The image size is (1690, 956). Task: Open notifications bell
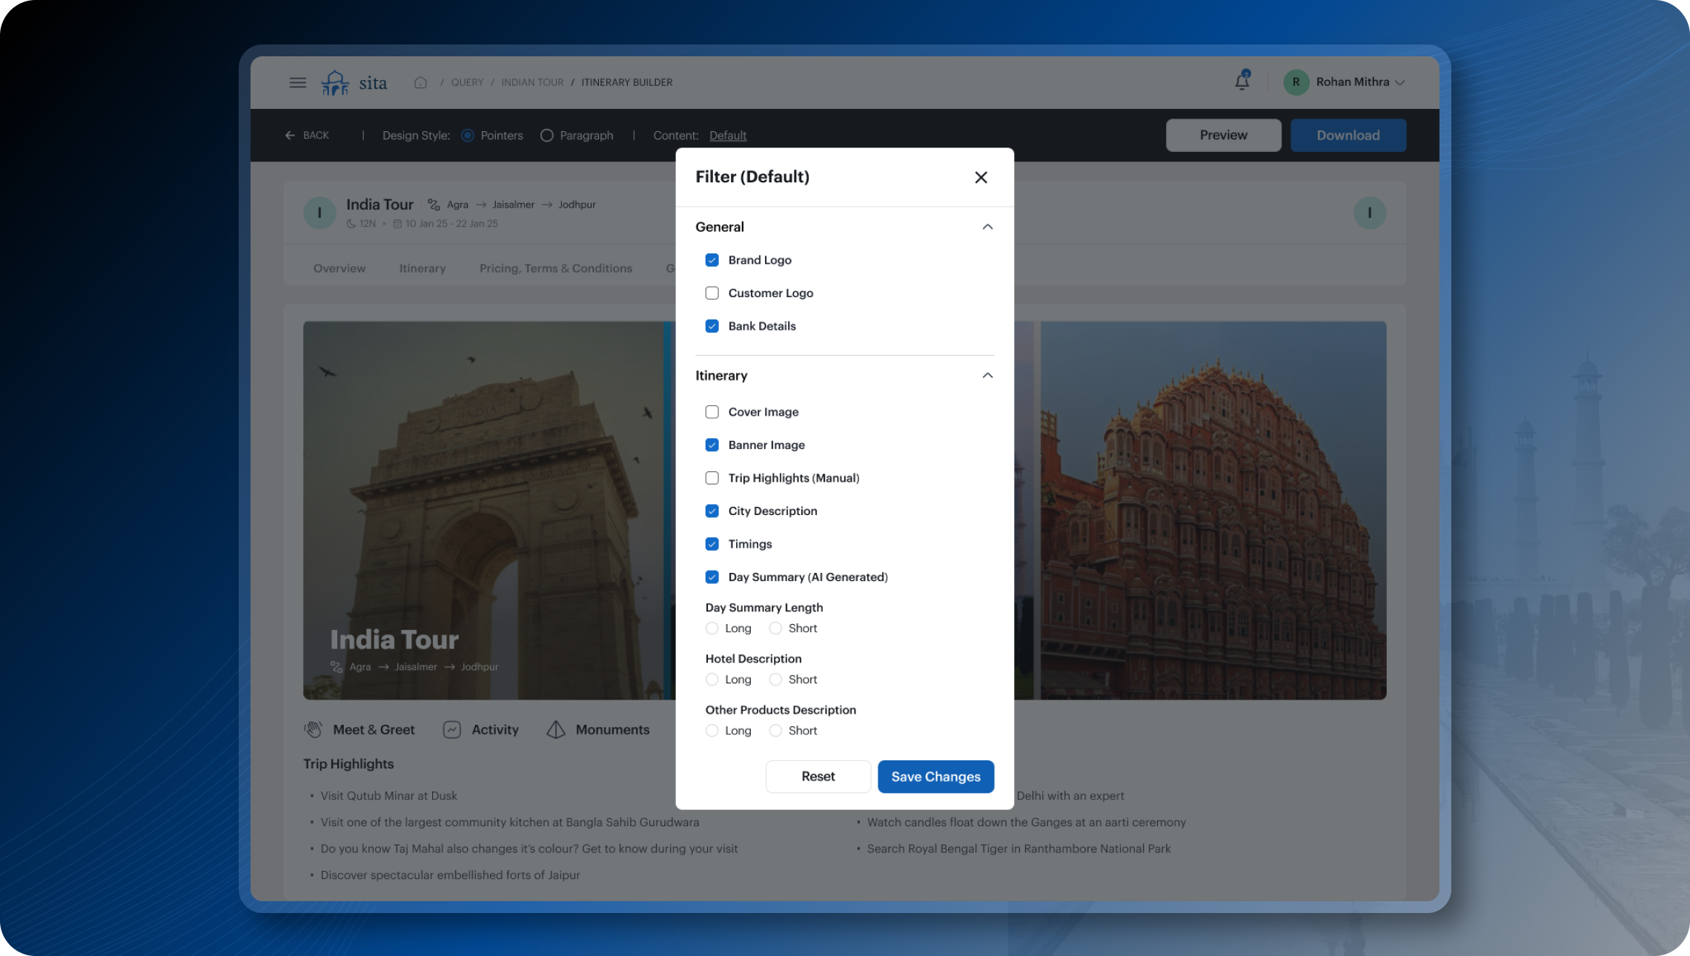[1242, 82]
